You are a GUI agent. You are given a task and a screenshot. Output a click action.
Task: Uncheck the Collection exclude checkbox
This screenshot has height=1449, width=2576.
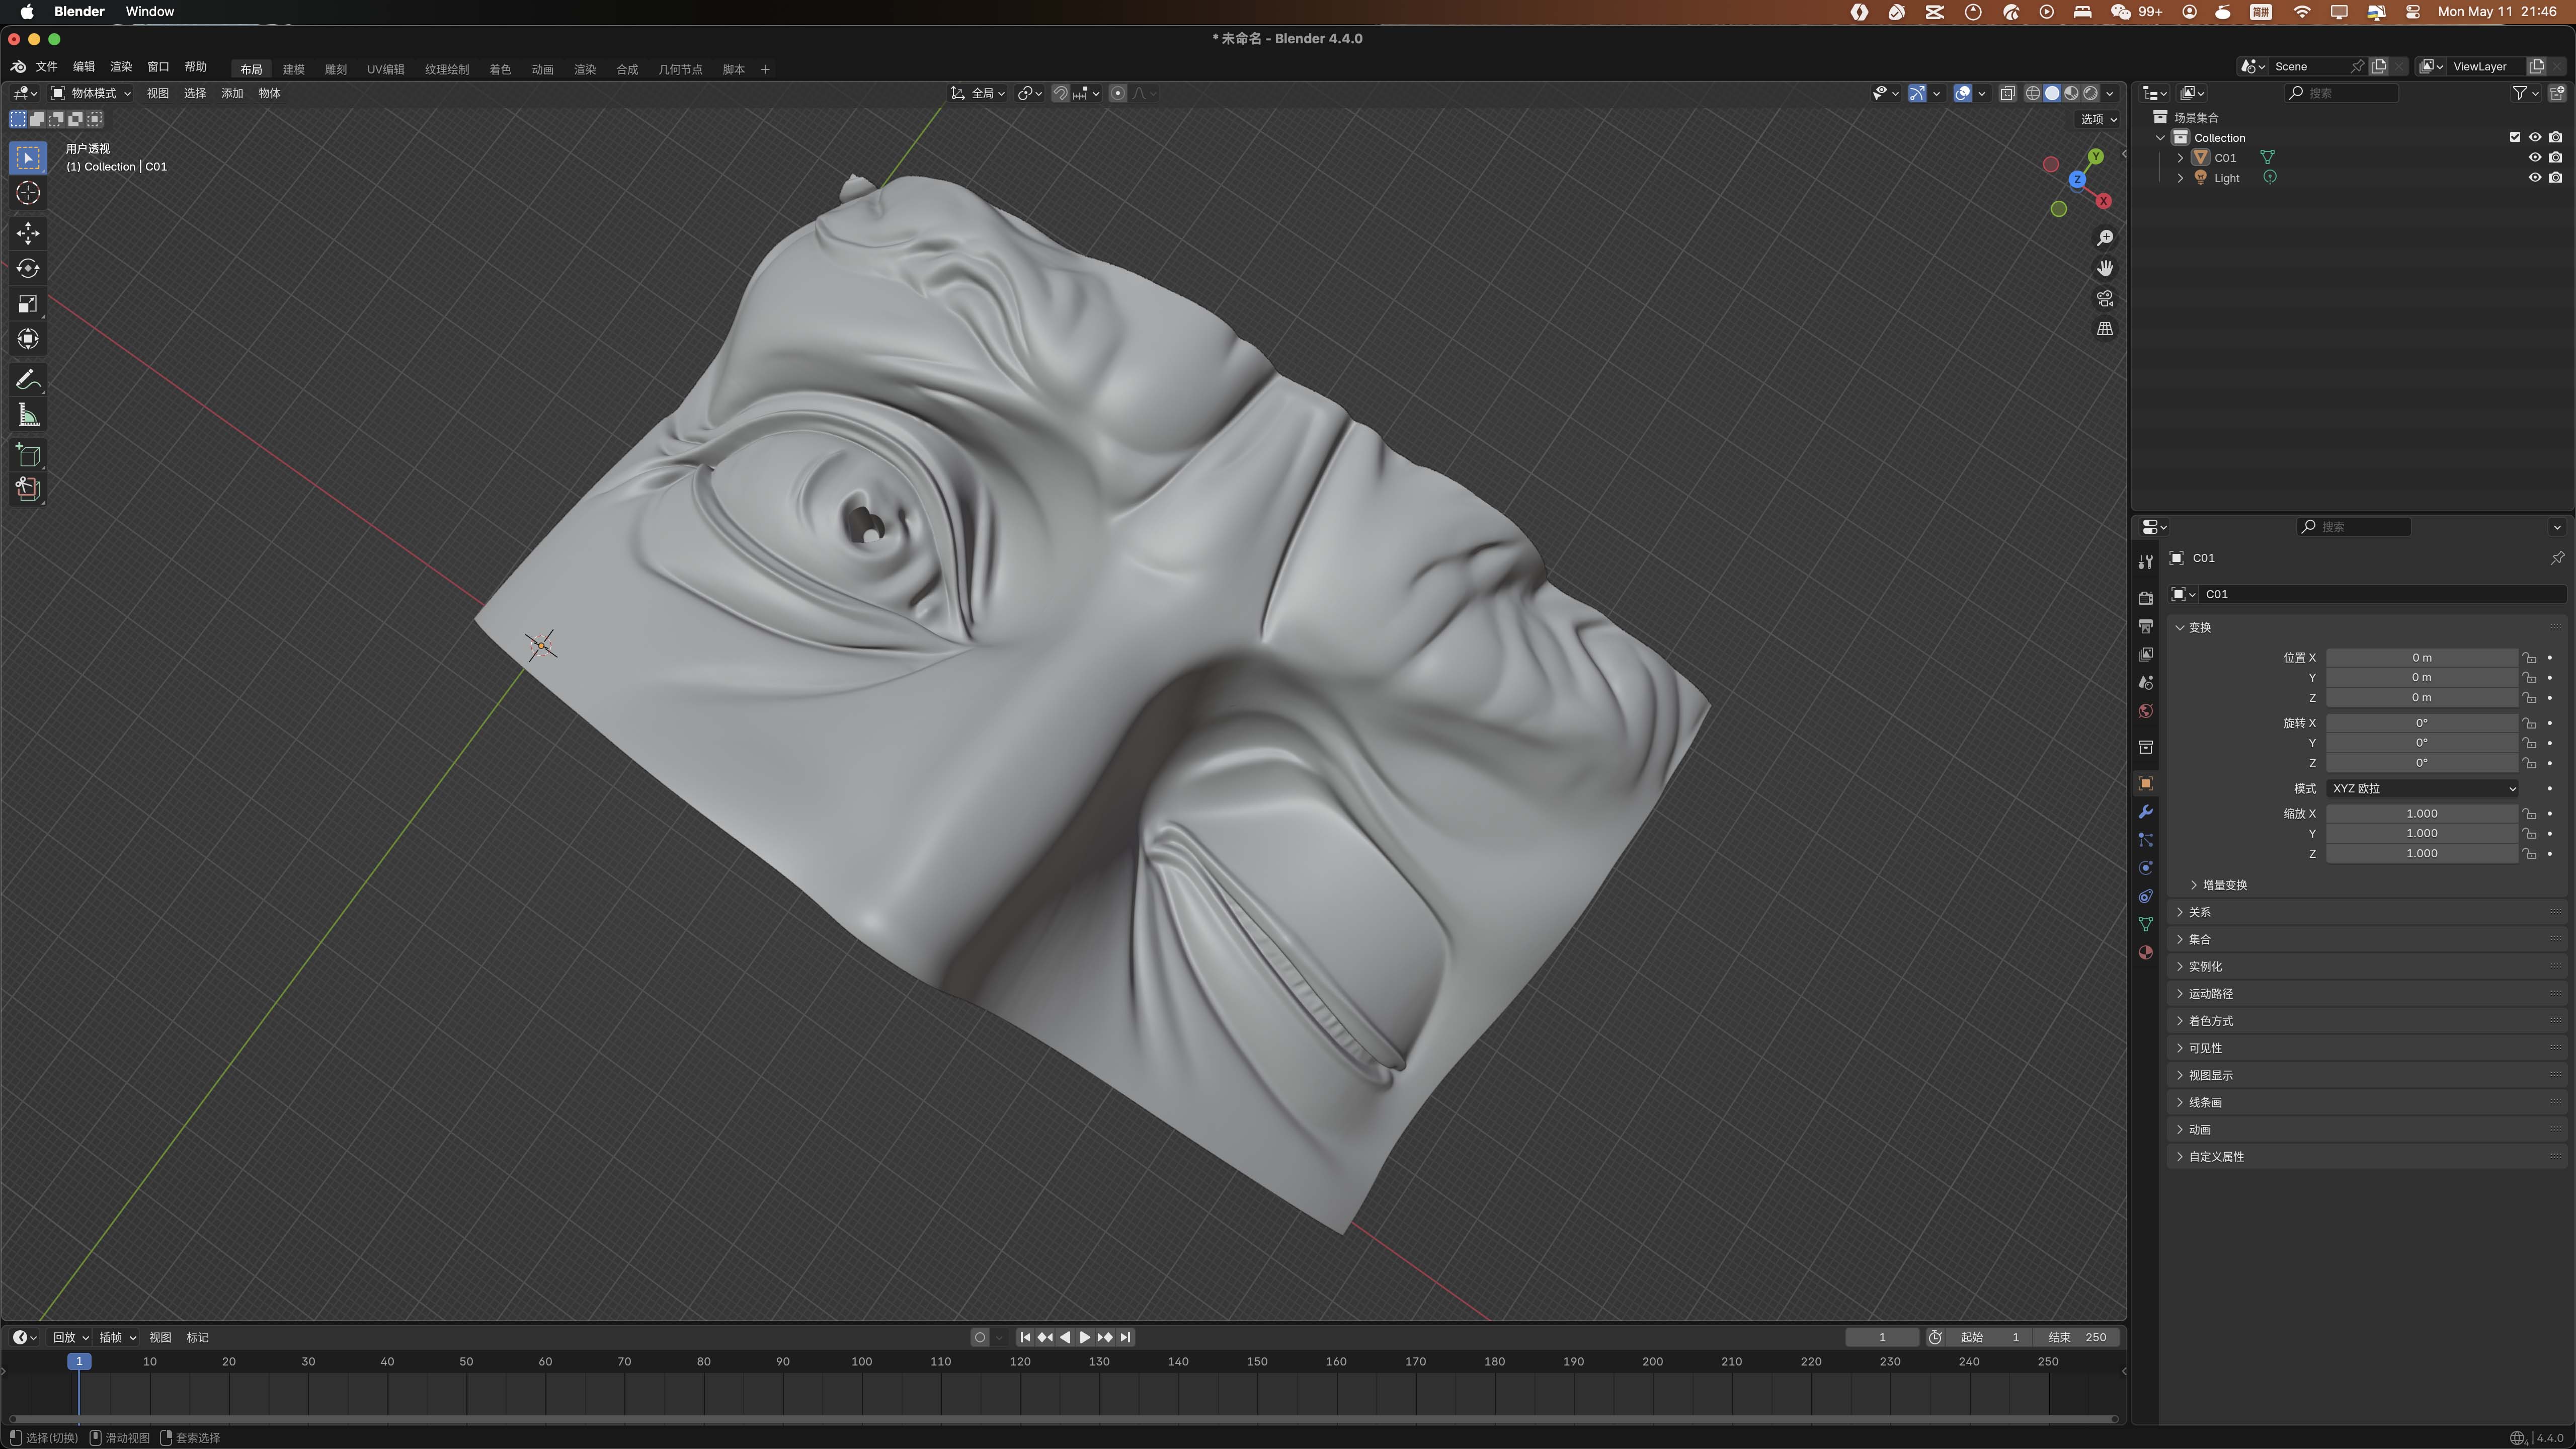click(2515, 138)
